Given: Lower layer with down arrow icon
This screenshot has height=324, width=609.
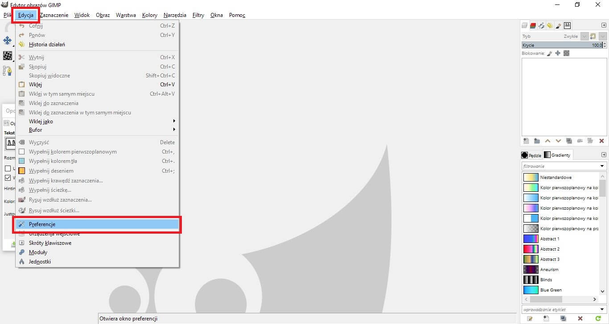Looking at the screenshot, I should coord(558,141).
